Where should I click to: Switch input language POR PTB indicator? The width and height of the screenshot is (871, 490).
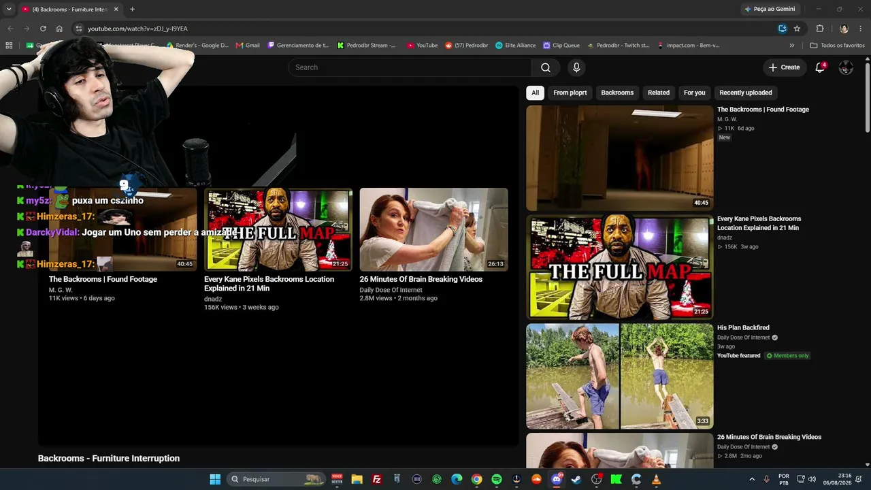point(784,479)
